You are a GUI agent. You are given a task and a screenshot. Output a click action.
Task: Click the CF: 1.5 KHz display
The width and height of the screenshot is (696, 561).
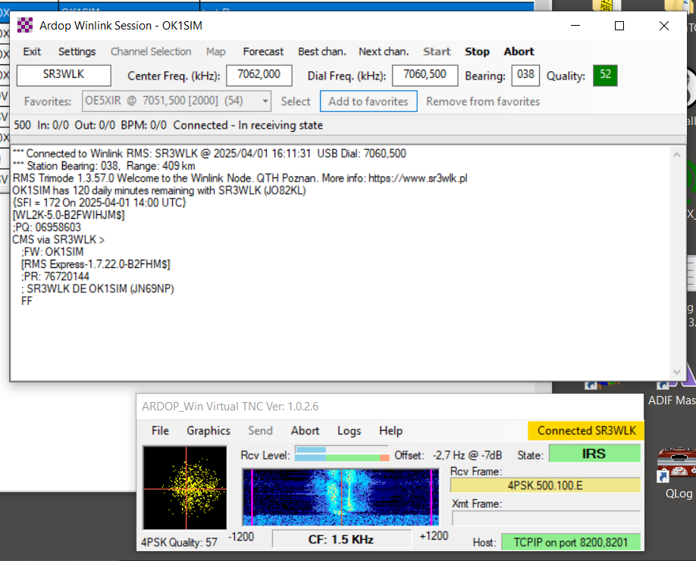click(341, 539)
